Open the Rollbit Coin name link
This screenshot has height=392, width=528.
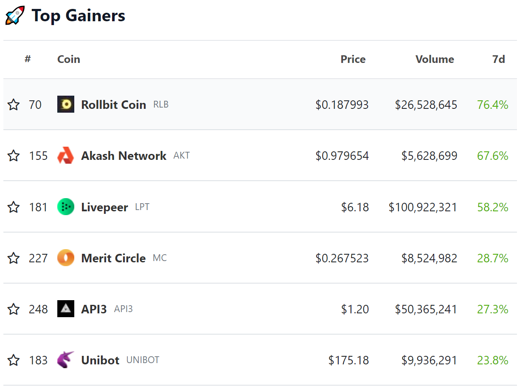pos(113,105)
